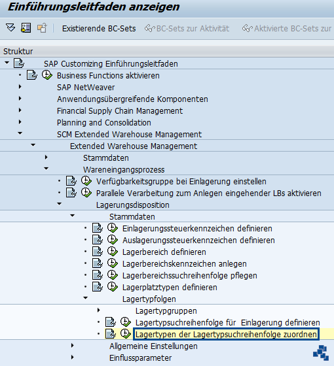Select the Lagertypfolgen tree label
Screen dimensions: 334x366
coord(149,299)
